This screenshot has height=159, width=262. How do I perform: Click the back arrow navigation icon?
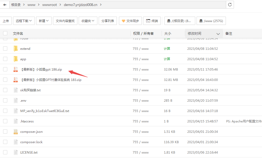click(5, 5)
